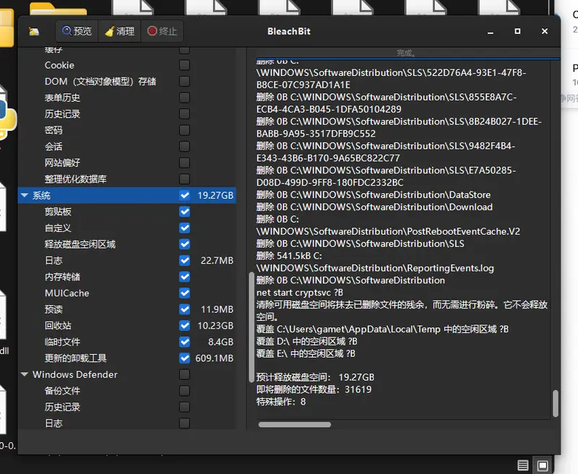Select the 密码 item
578x474 pixels.
[x=53, y=130]
